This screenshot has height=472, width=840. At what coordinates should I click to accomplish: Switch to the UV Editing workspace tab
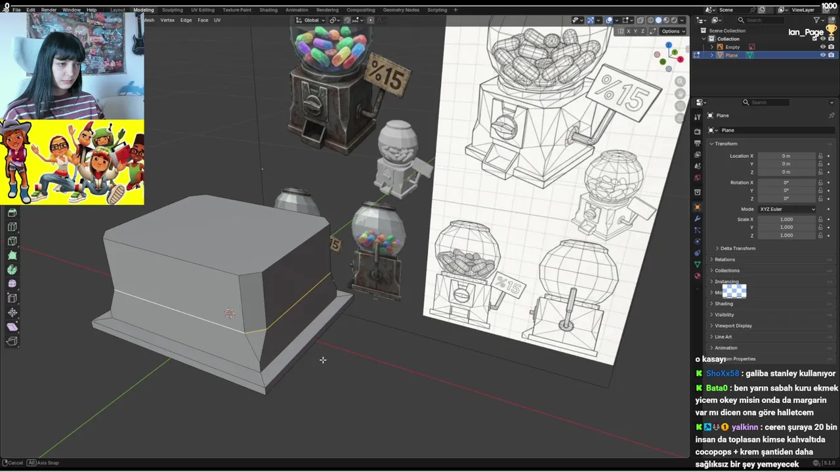[202, 10]
